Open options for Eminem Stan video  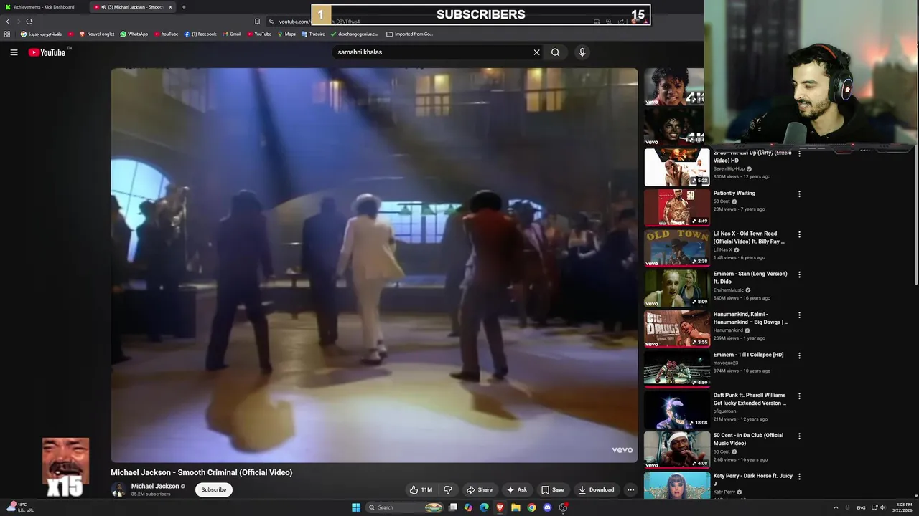799,274
